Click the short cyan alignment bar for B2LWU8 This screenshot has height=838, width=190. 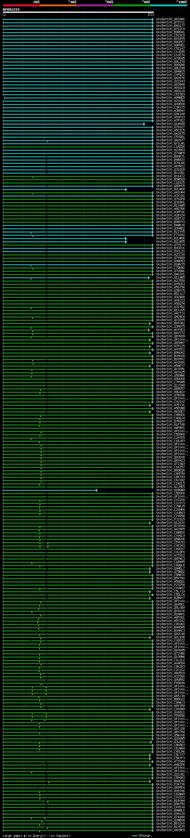65,189
